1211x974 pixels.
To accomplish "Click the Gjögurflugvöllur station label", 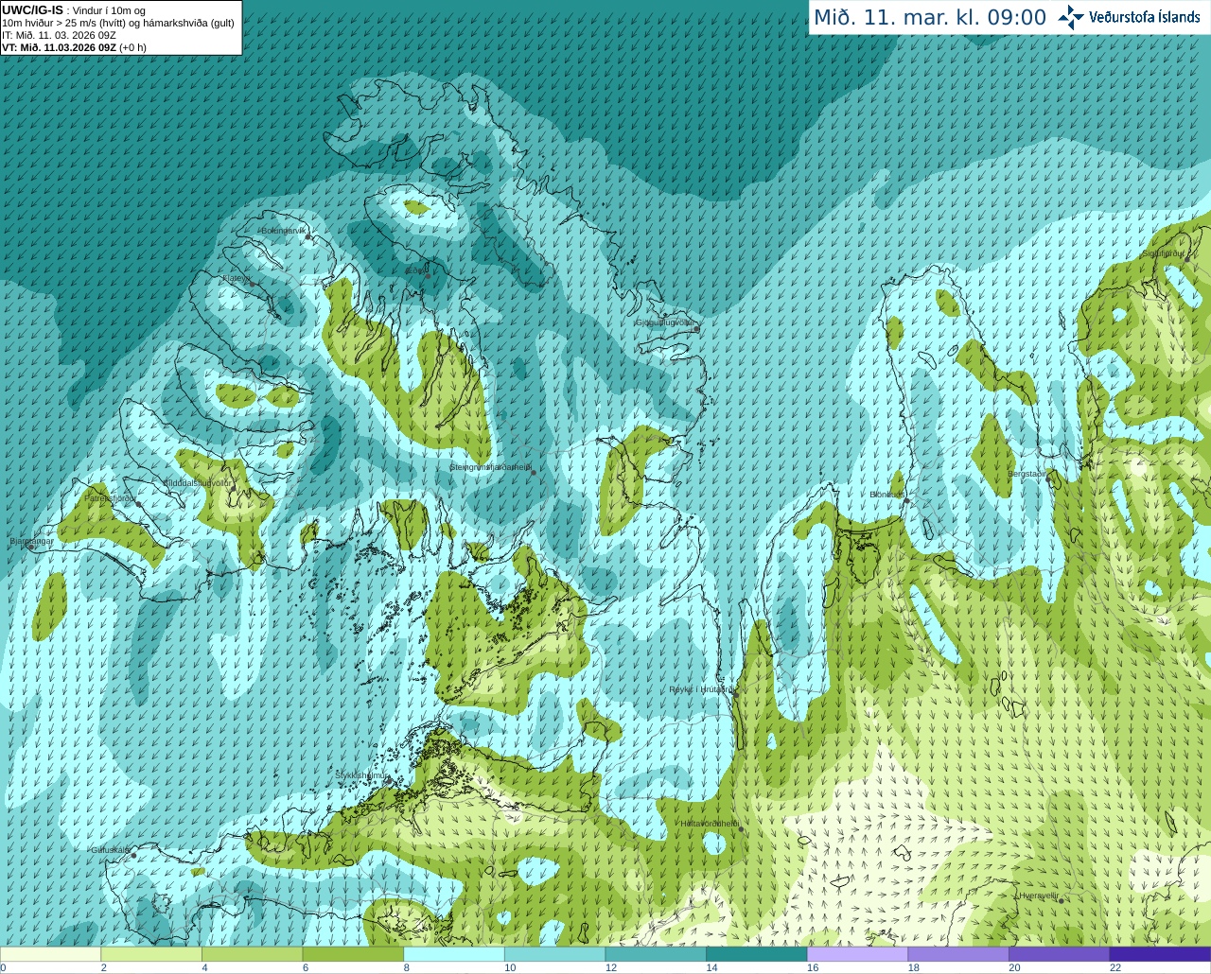I will pyautogui.click(x=664, y=323).
